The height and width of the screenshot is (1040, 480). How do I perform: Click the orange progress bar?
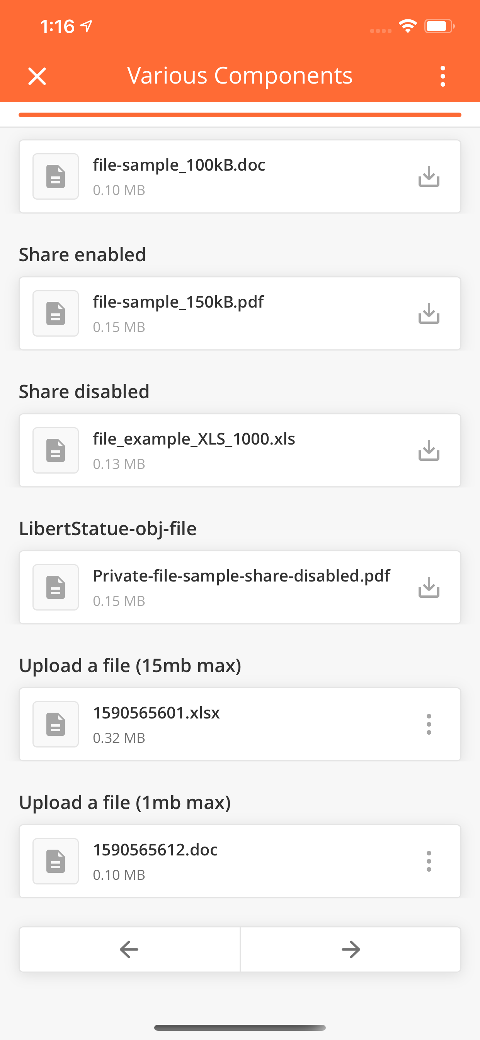[240, 115]
